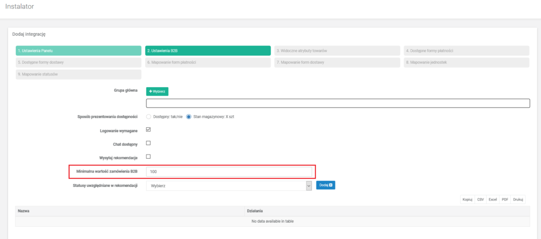Select 'Stan magazynowy: X szt' radio option
Viewport: 541px width, 239px height.
189,117
